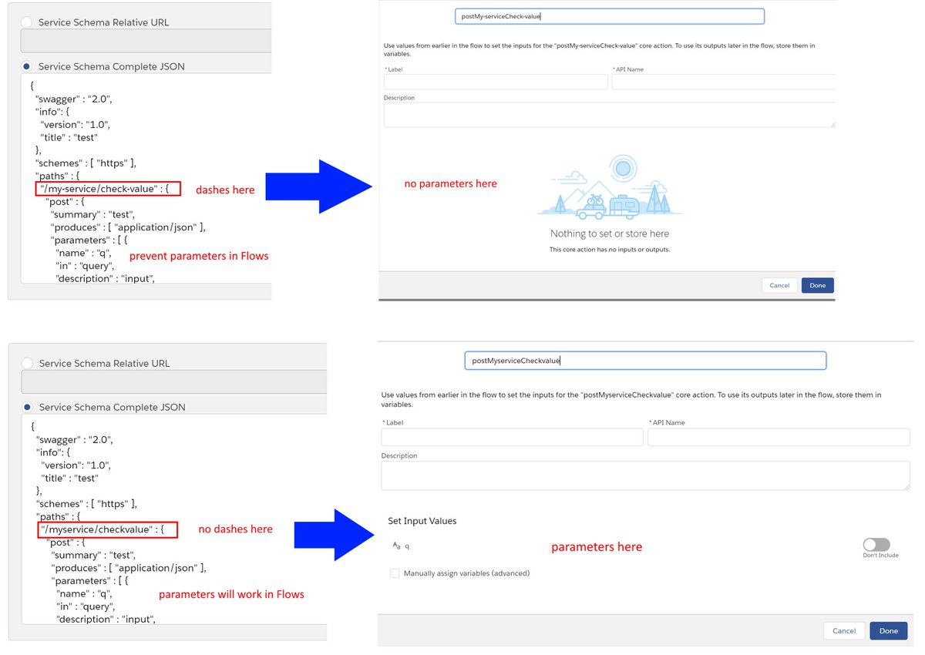Click Label field in postMy-serviceCheck-value dialog
The width and height of the screenshot is (925, 655).
496,82
